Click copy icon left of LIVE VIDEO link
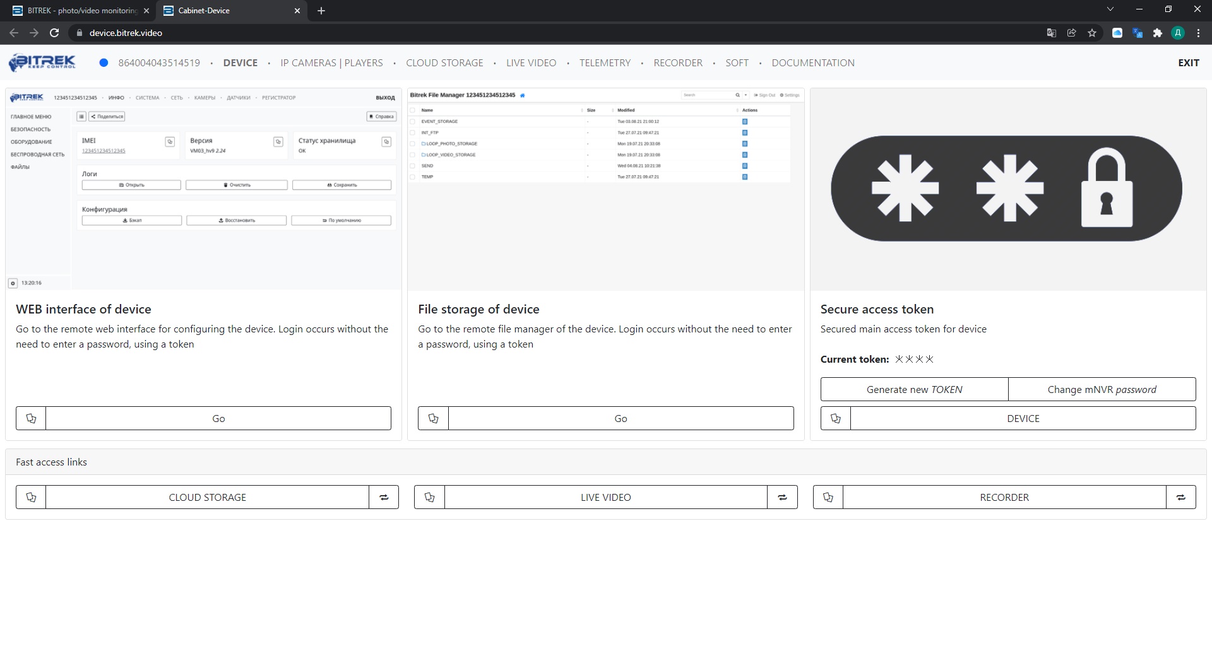Viewport: 1212px width, 656px height. 430,497
